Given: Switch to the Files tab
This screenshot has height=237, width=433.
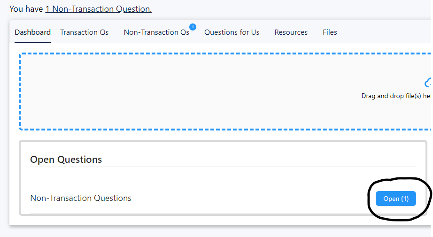Looking at the screenshot, I should click(330, 32).
